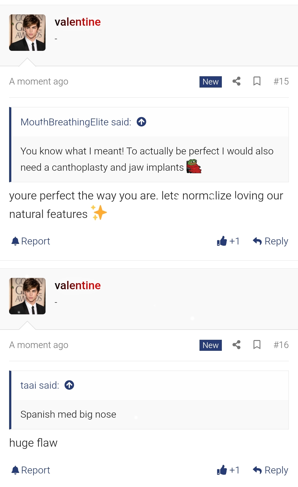Bookmark post #16 using the bookmark icon

[x=257, y=345]
